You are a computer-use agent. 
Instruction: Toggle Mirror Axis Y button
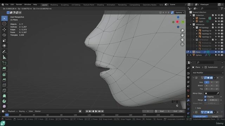[x=212, y=82]
